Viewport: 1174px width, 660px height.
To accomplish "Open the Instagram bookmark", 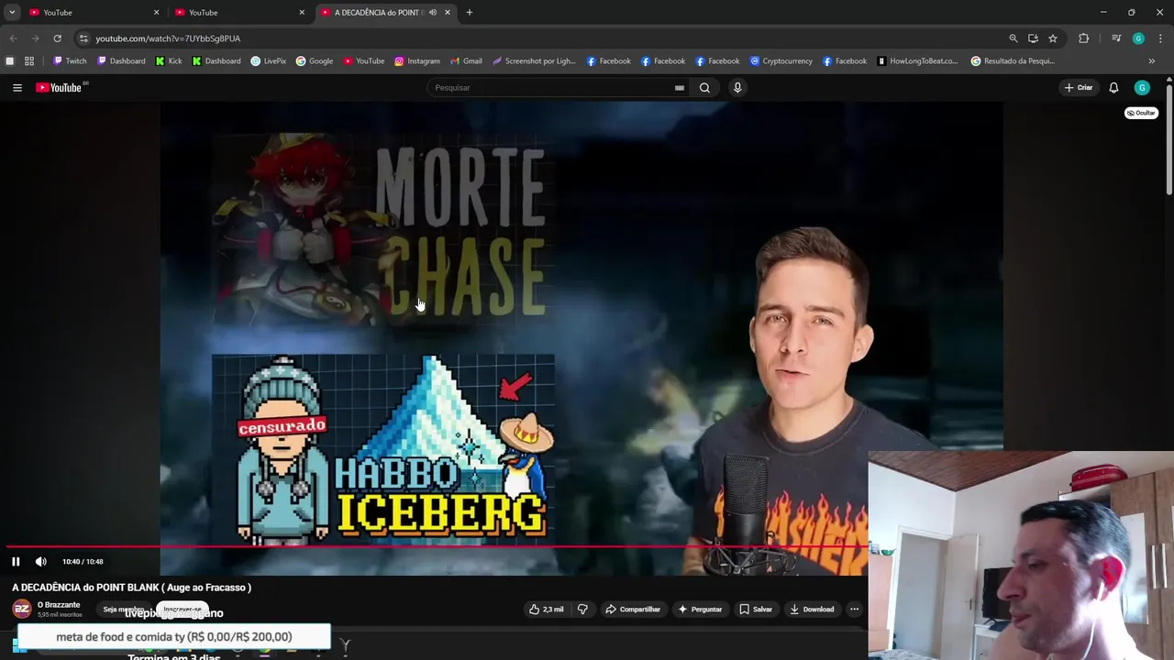I will click(417, 61).
